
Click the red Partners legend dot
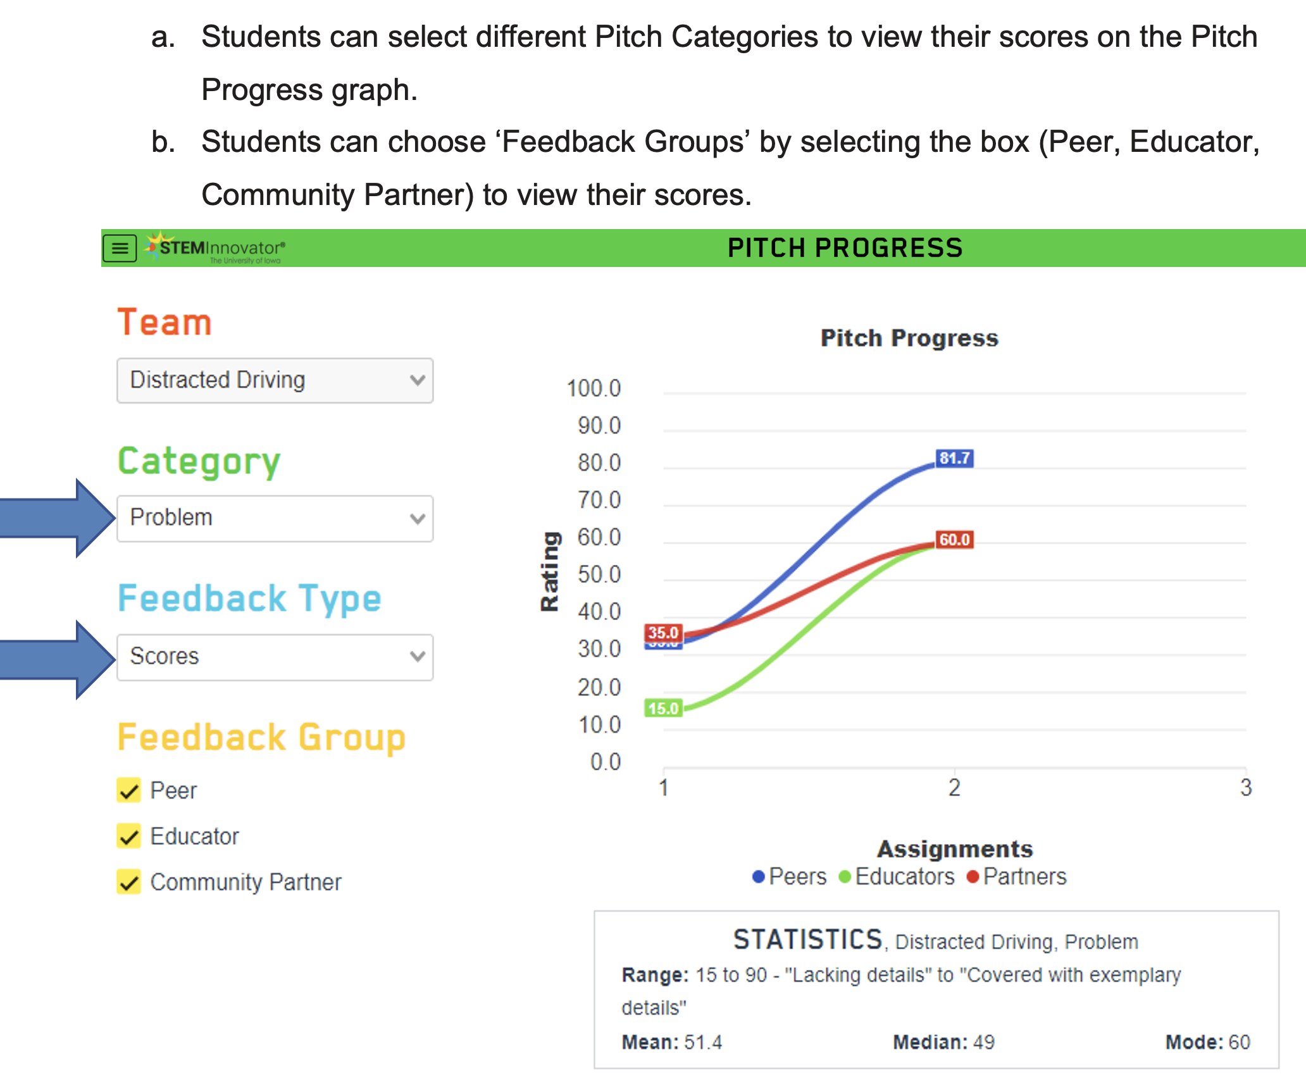(x=973, y=877)
